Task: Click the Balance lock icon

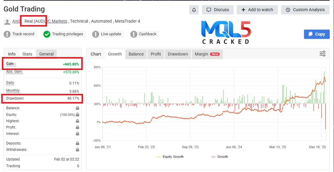Action: tap(78, 108)
